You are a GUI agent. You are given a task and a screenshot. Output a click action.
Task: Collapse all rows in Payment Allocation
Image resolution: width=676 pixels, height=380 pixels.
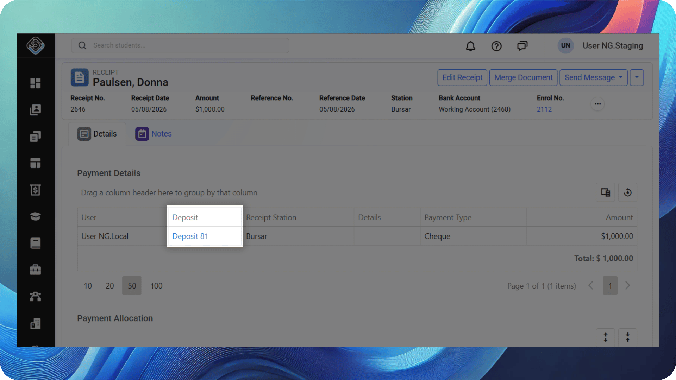click(x=628, y=337)
